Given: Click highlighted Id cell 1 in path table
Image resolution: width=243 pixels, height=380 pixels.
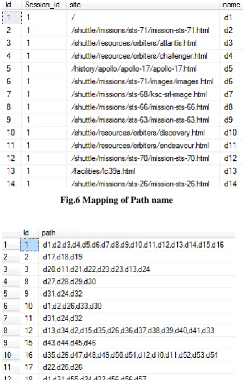Looking at the screenshot, I should coord(29,245).
